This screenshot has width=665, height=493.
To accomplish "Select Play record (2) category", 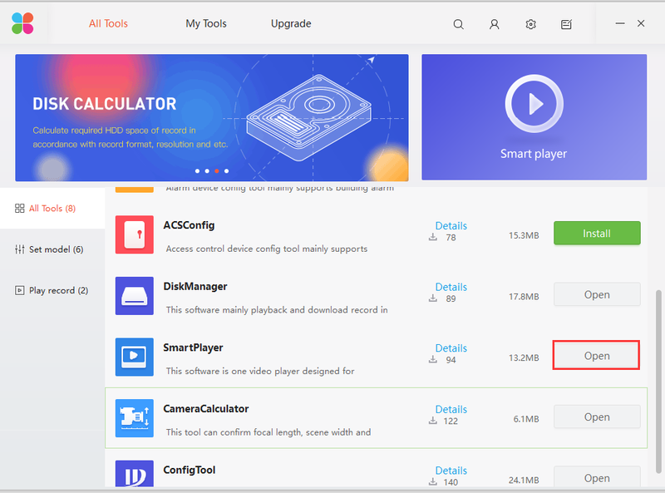I will pos(52,291).
